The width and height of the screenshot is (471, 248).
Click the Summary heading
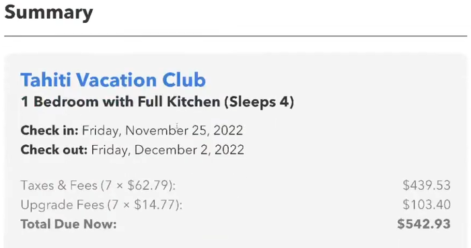[x=48, y=13]
